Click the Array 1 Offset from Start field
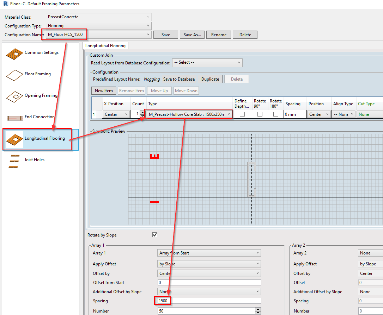Screen dimensions: 383x315 [x=209, y=282]
